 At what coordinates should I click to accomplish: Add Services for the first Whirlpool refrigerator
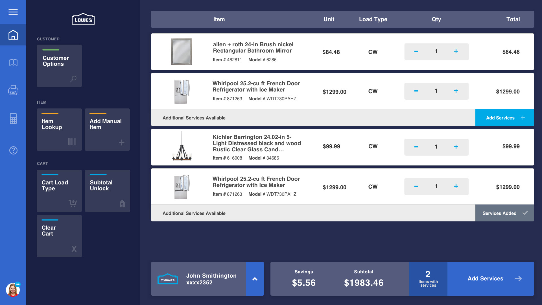(x=504, y=118)
